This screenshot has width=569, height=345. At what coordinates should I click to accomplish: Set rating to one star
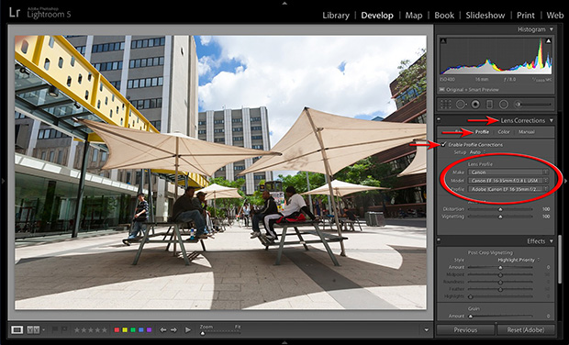click(x=77, y=330)
